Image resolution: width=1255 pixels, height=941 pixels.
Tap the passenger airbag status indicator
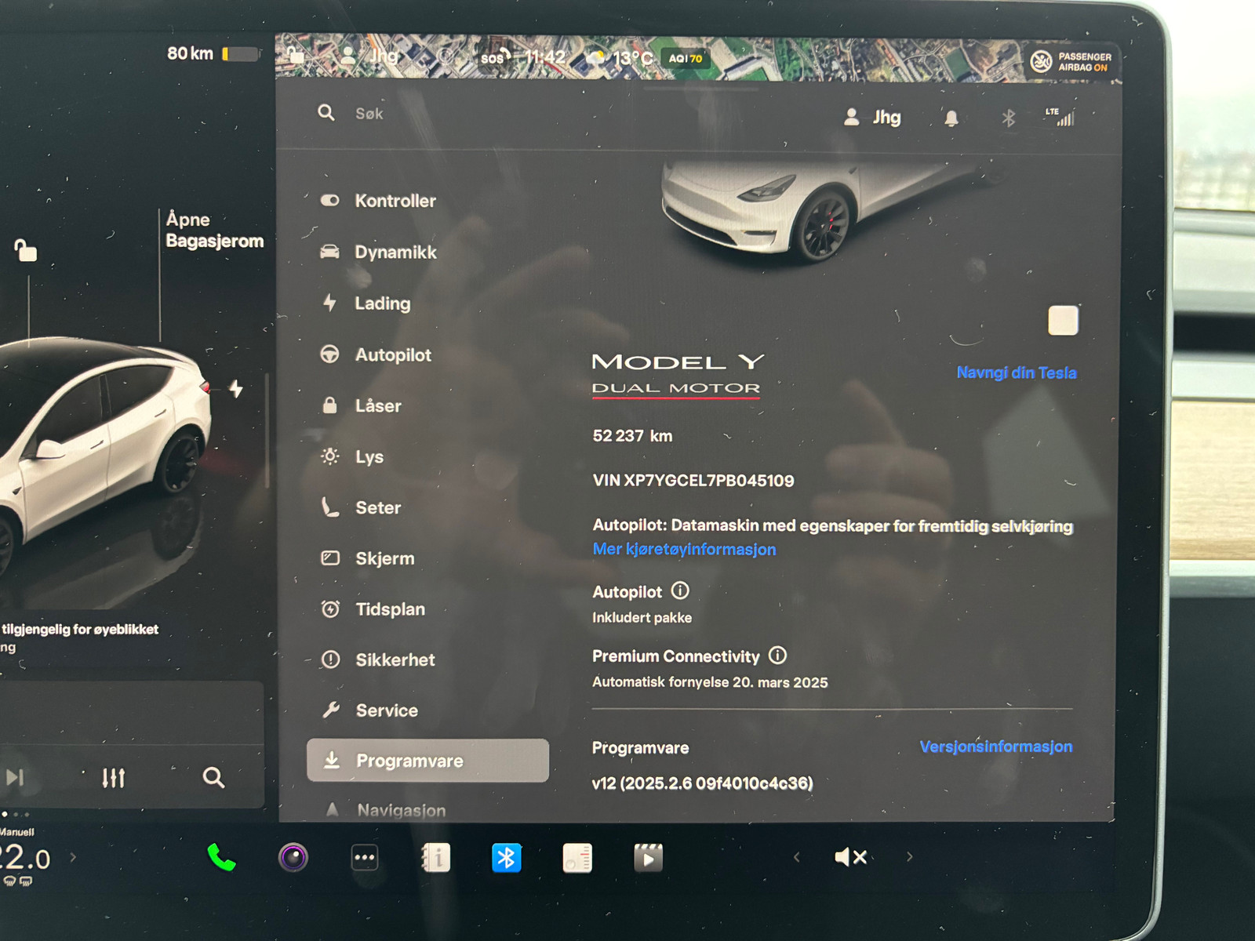click(1071, 61)
